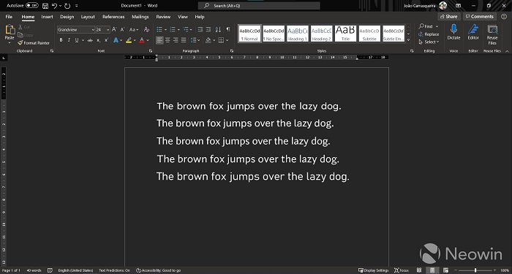Click the Share button
Screen dimensions: 512x274
[x=449, y=17]
